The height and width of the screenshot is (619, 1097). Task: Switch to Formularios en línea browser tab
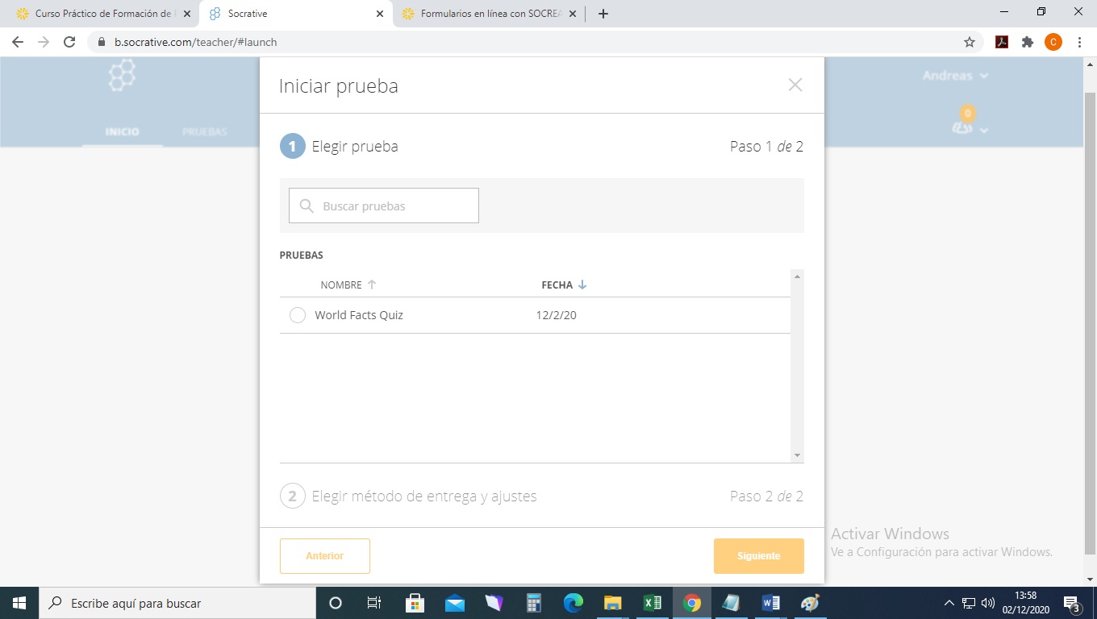coord(489,14)
